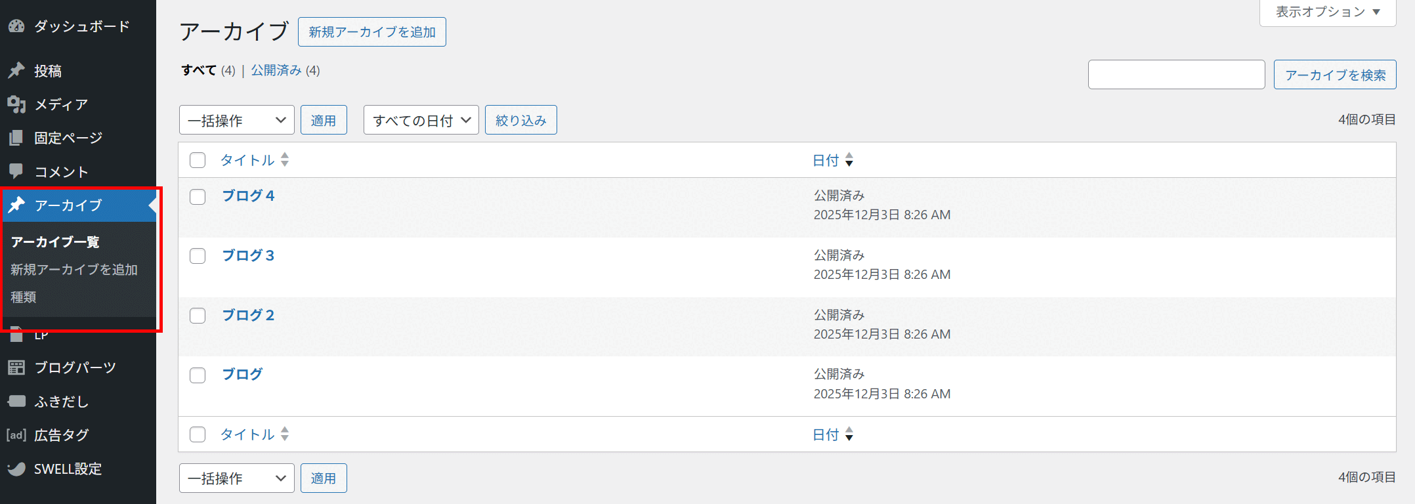
Task: Open the メディア media icon
Action: pos(16,104)
